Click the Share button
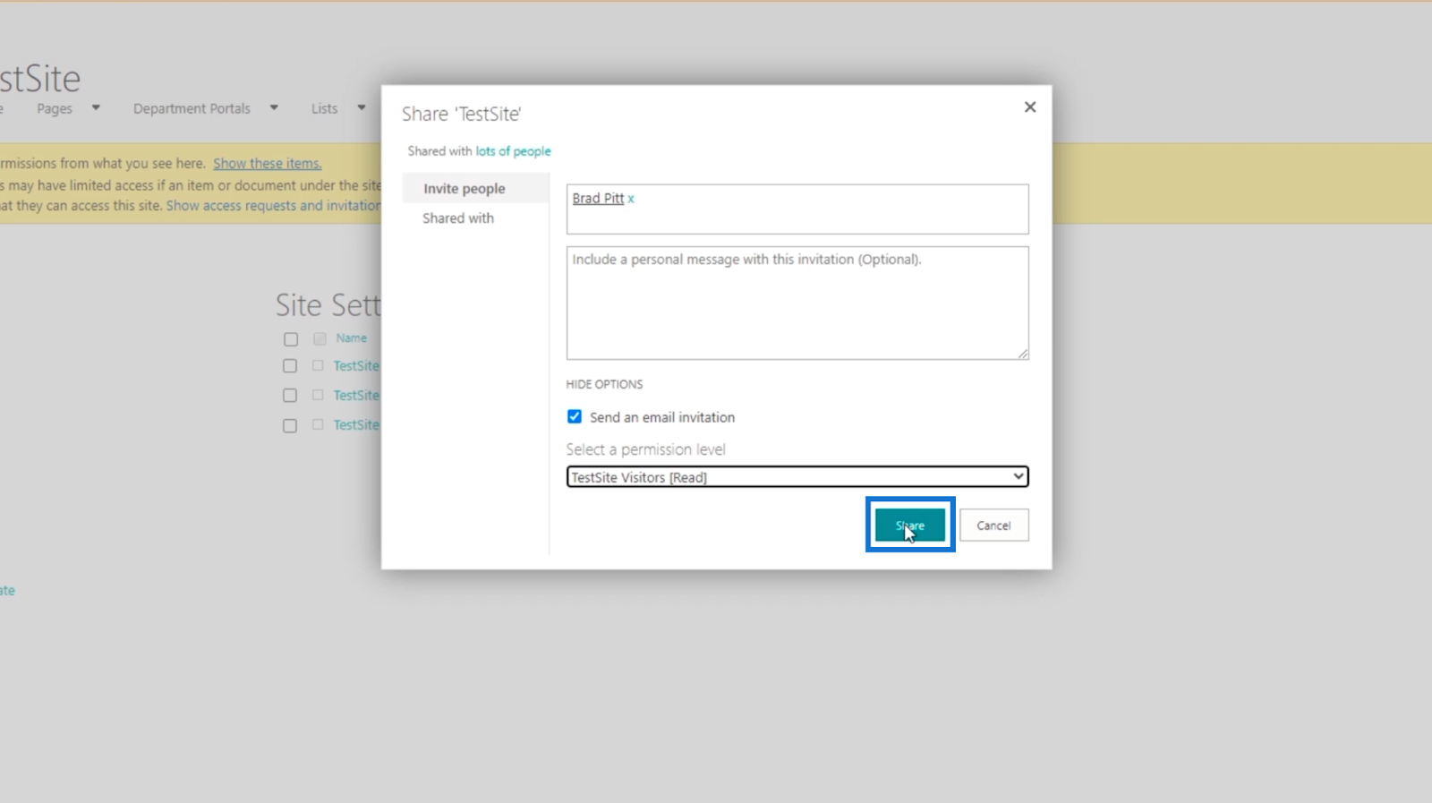This screenshot has height=803, width=1432. point(910,525)
